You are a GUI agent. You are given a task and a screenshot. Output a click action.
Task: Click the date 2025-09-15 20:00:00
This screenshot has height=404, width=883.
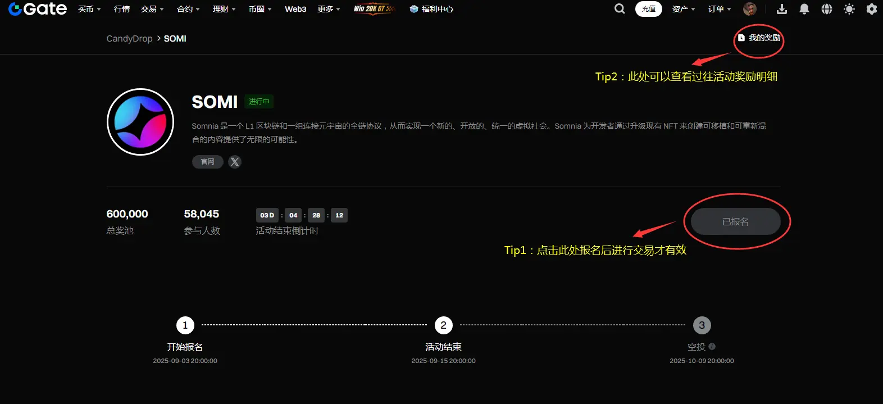tap(443, 361)
